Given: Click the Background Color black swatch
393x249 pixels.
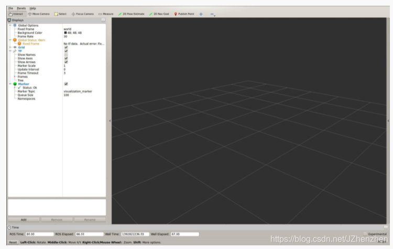Looking at the screenshot, I should [65, 33].
